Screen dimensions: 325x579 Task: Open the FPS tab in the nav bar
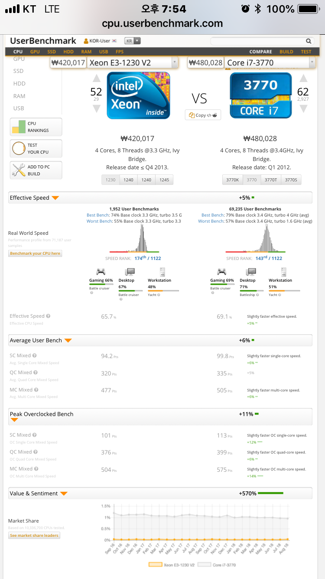(x=120, y=52)
